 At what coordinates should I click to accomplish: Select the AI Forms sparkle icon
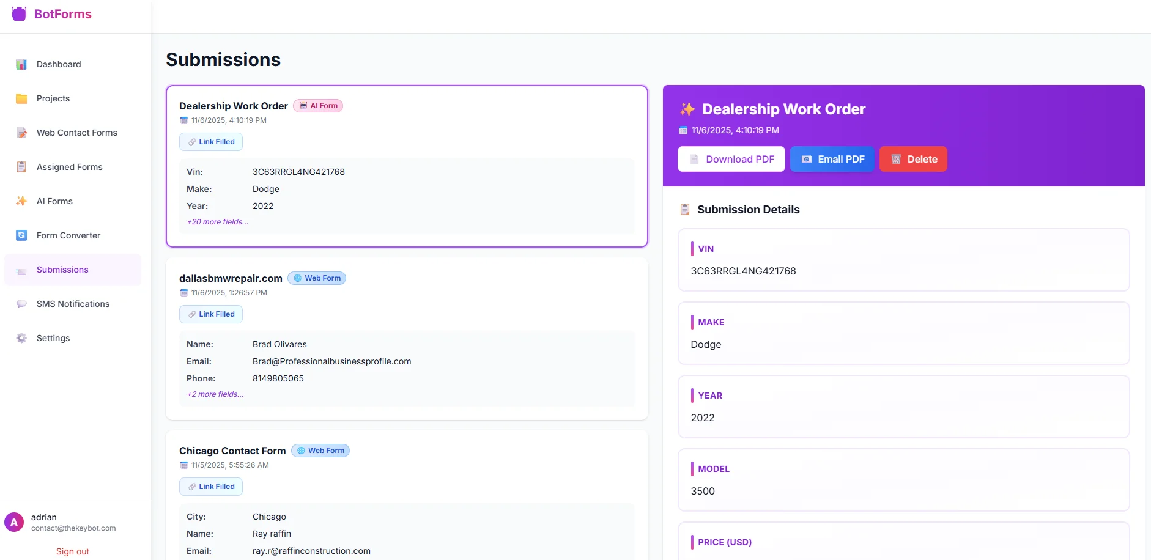(x=21, y=201)
